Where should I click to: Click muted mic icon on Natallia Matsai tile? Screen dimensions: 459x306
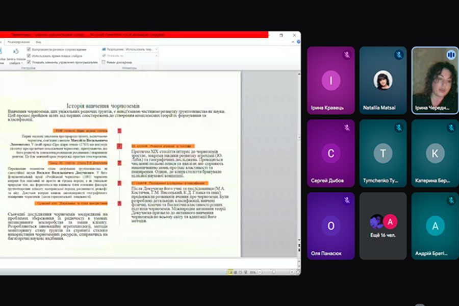pos(399,55)
